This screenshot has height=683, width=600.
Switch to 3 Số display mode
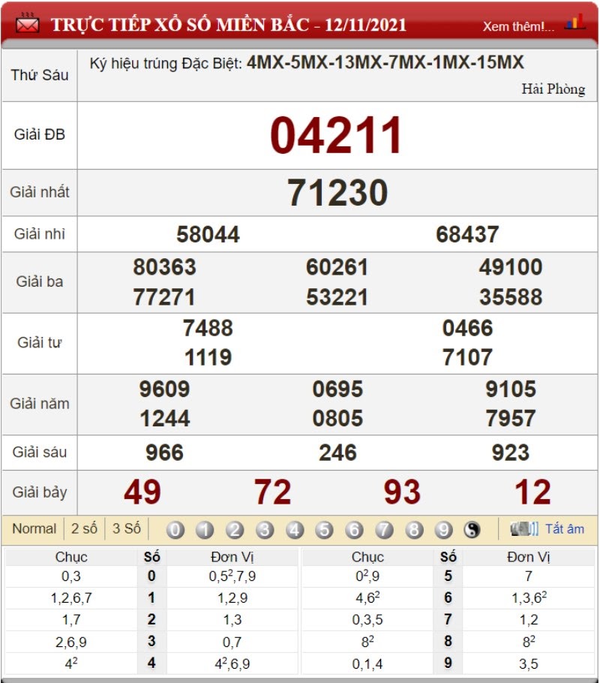(x=127, y=529)
